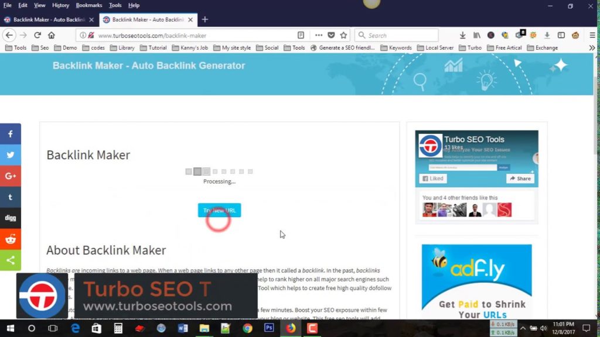Open Google Chrome from the taskbar
Screen dimensions: 600x337
248,328
